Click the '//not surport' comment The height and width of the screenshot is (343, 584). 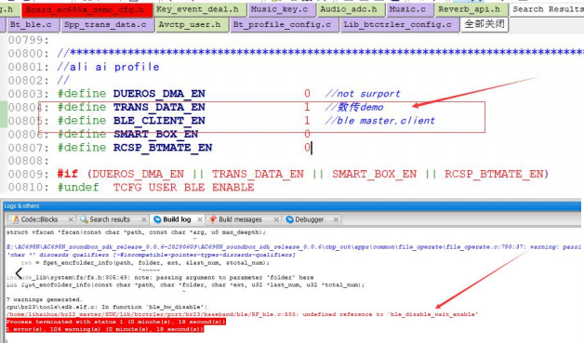[363, 94]
